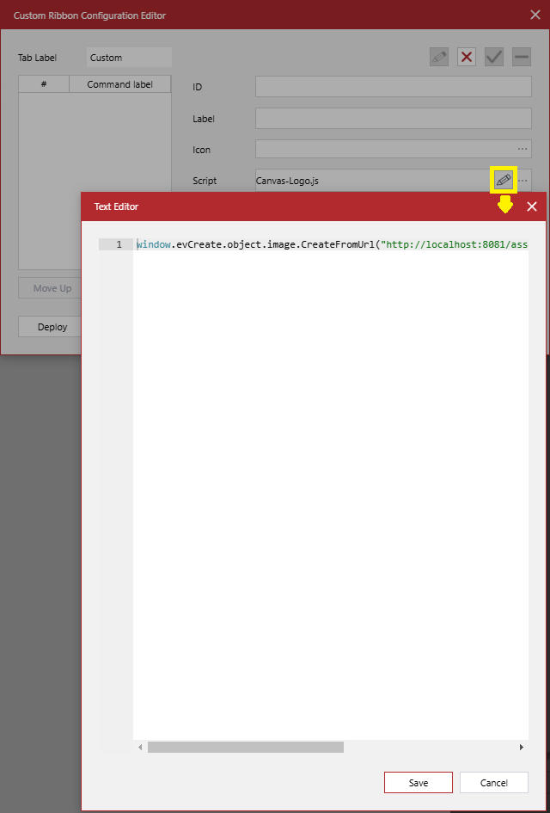This screenshot has width=550, height=813.
Task: Save the Text Editor changes
Action: point(419,783)
